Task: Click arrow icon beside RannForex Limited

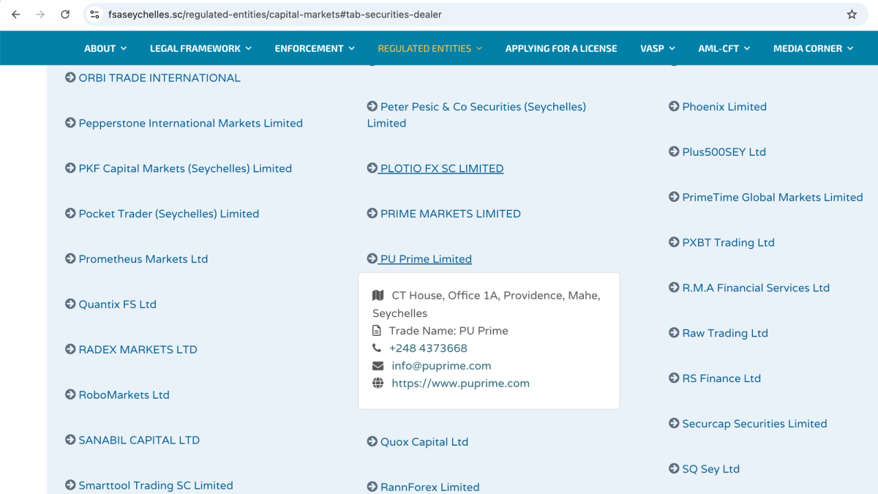Action: (372, 487)
